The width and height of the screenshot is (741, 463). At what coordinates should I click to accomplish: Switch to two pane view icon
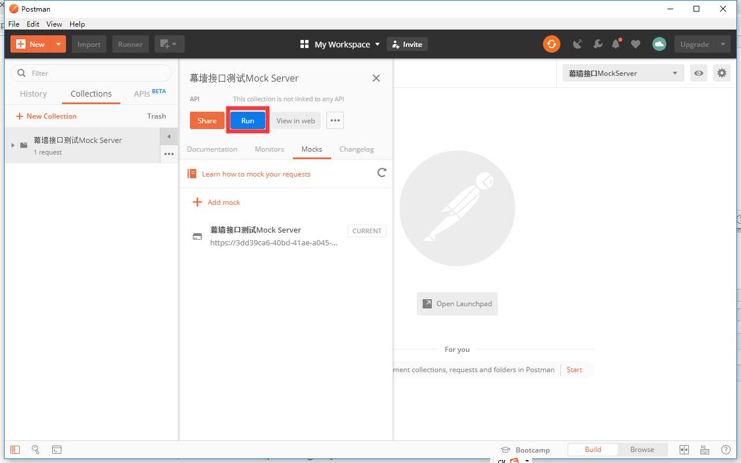(x=684, y=450)
